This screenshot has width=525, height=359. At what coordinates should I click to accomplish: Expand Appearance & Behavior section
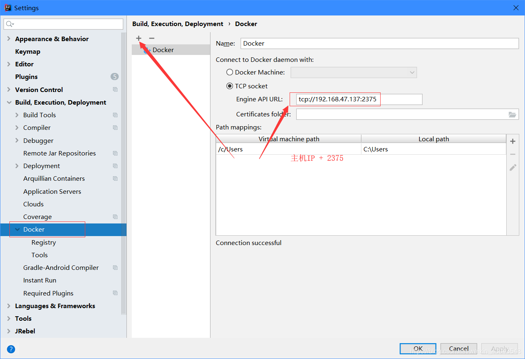9,39
